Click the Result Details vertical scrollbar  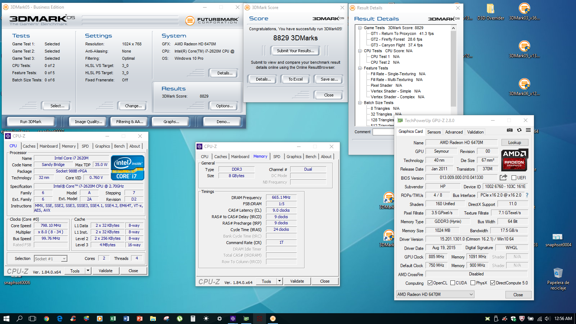[453, 68]
